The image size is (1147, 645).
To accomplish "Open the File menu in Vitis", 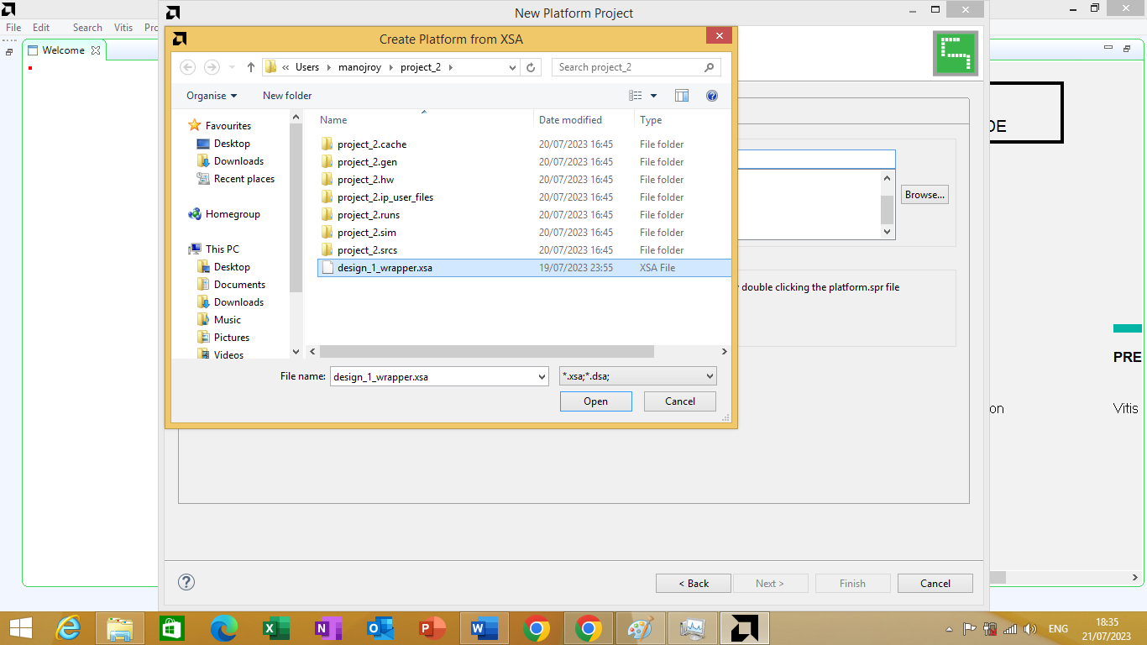I will click(x=14, y=28).
